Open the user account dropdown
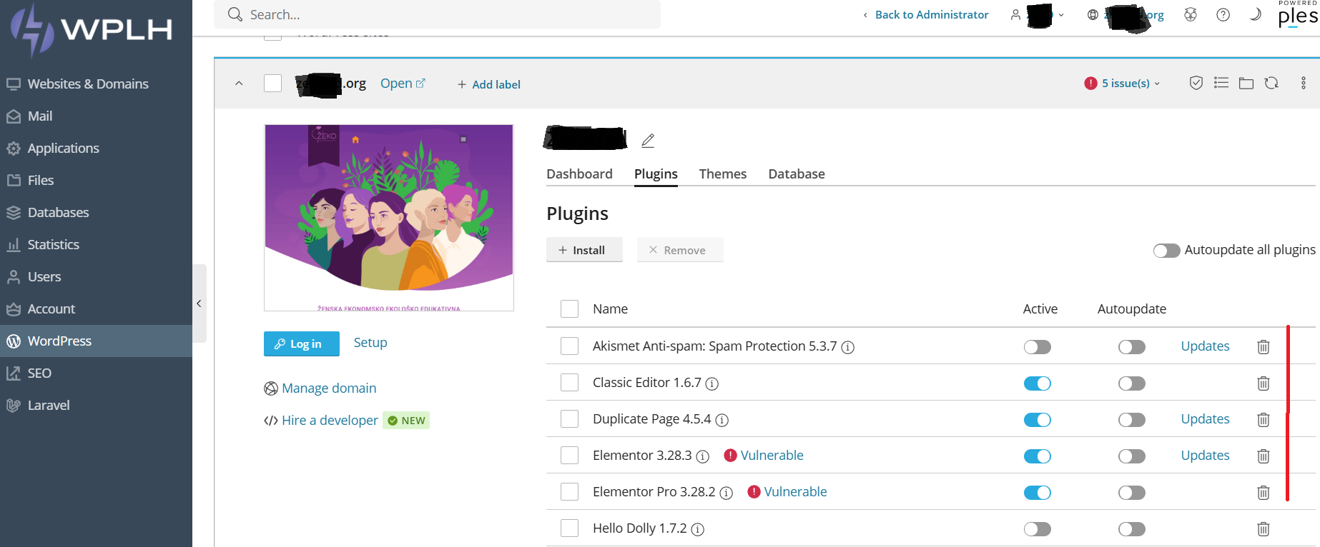Screen dimensions: 1320x547 (x=1038, y=14)
